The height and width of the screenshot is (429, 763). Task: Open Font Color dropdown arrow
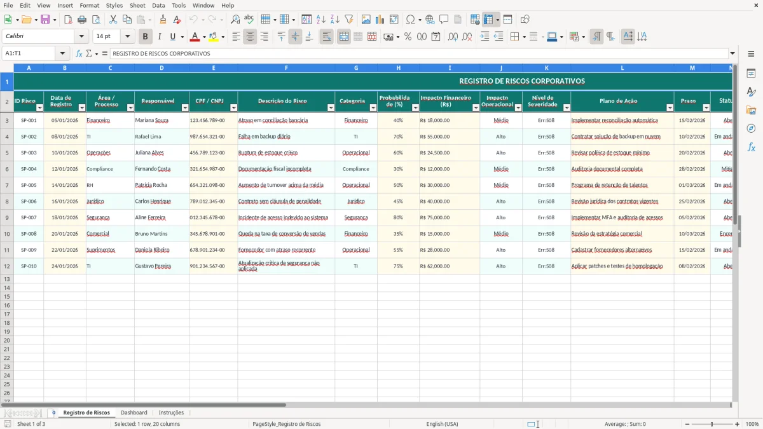click(x=204, y=37)
